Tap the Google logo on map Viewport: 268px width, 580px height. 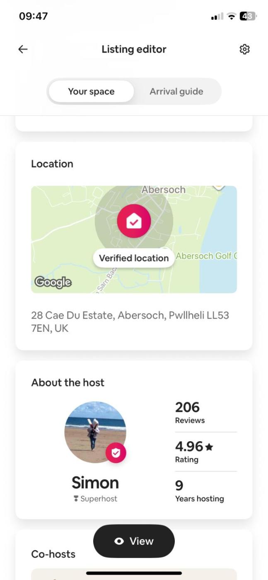tap(53, 282)
